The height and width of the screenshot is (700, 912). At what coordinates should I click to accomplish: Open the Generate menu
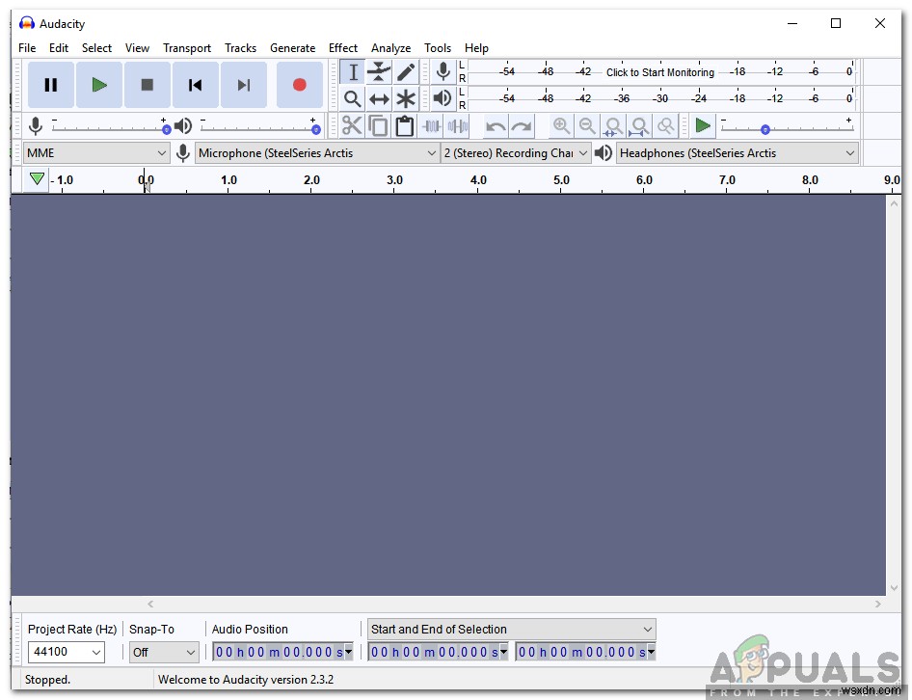pyautogui.click(x=292, y=47)
